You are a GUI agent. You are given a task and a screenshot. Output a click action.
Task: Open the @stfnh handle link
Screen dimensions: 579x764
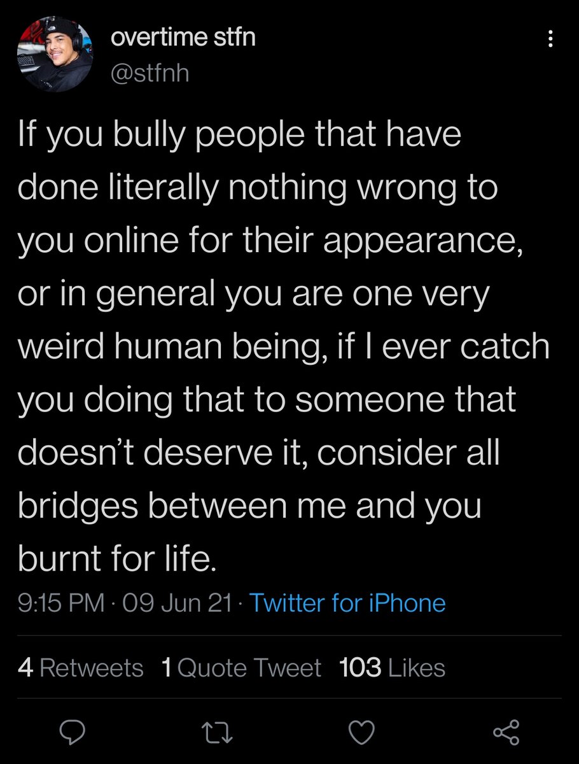(150, 73)
